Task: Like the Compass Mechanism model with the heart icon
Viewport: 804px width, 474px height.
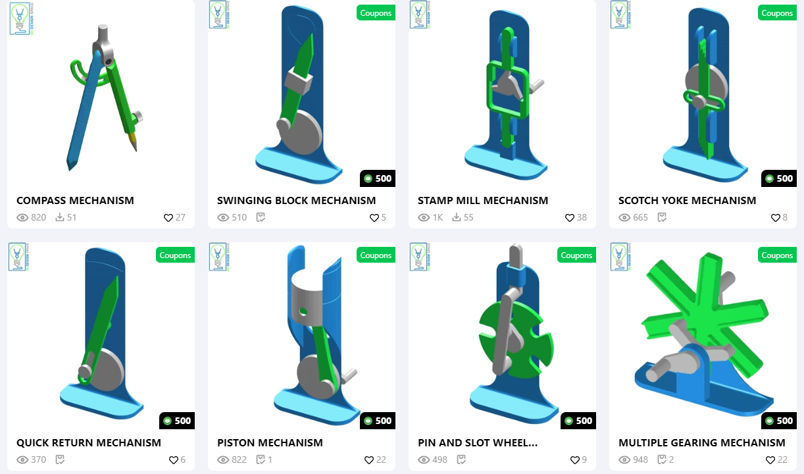Action: (168, 217)
